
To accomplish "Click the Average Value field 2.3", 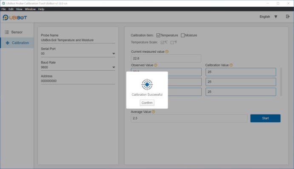I will coord(189,118).
